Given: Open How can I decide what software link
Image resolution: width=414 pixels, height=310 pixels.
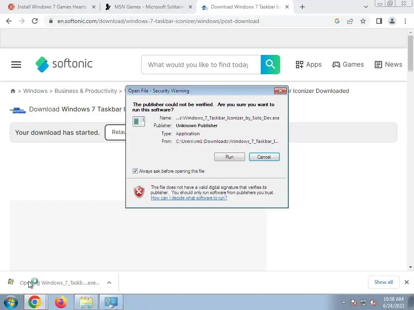Looking at the screenshot, I should click(x=189, y=198).
